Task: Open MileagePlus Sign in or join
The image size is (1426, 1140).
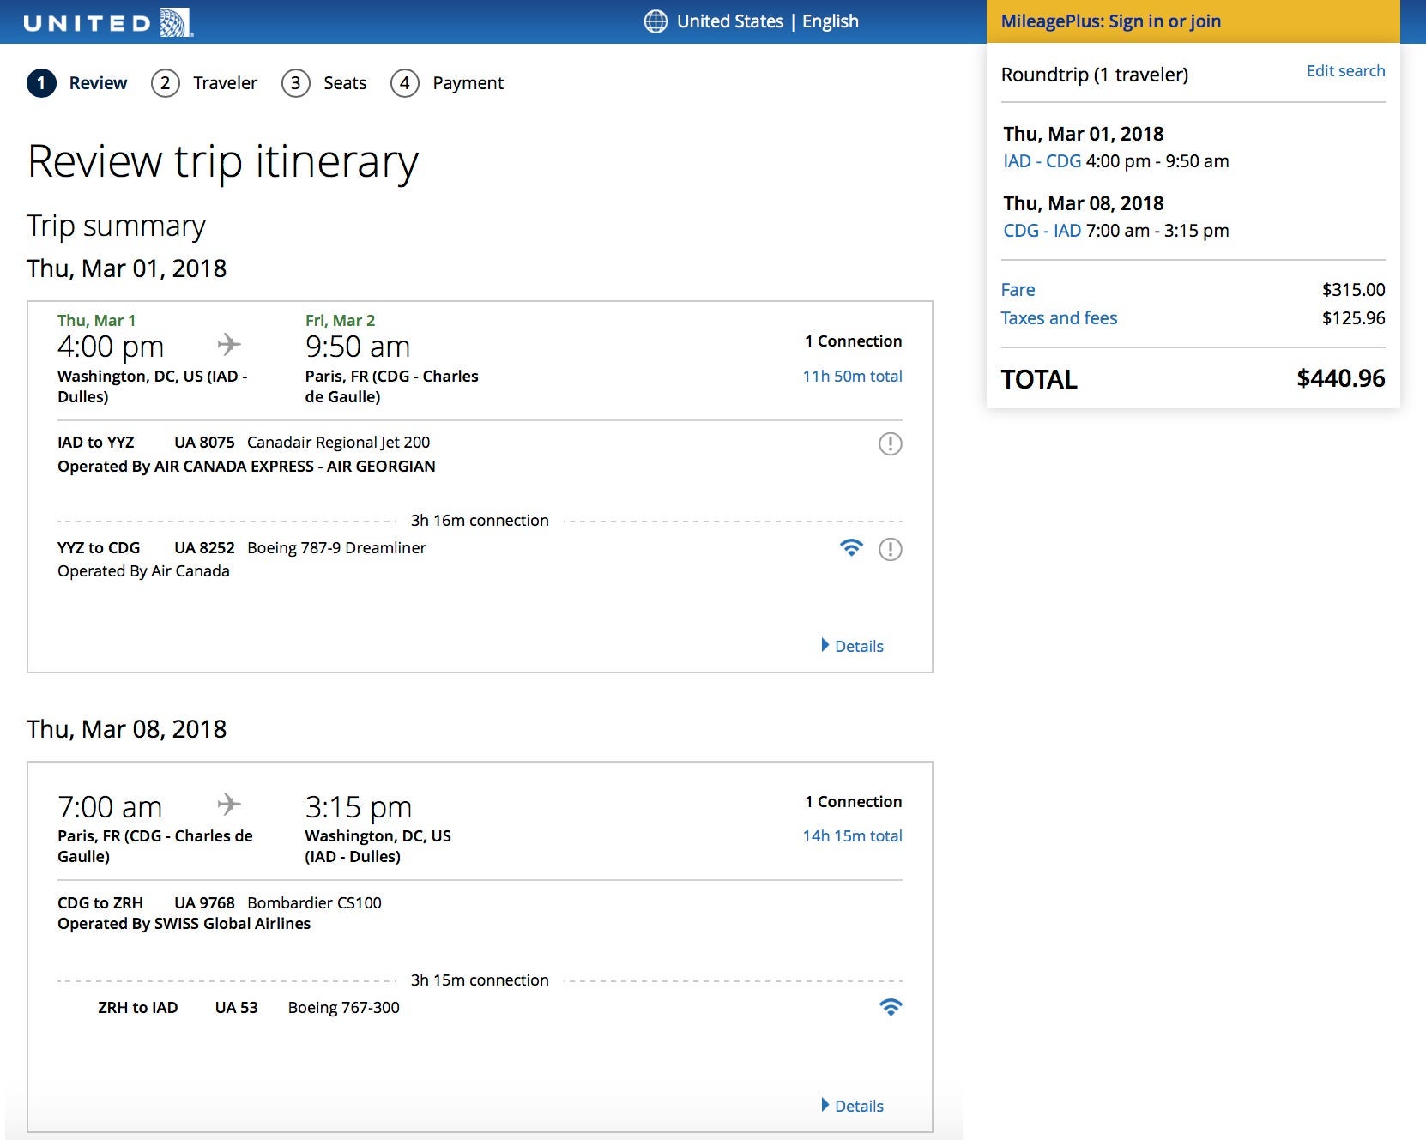Action: click(1110, 21)
